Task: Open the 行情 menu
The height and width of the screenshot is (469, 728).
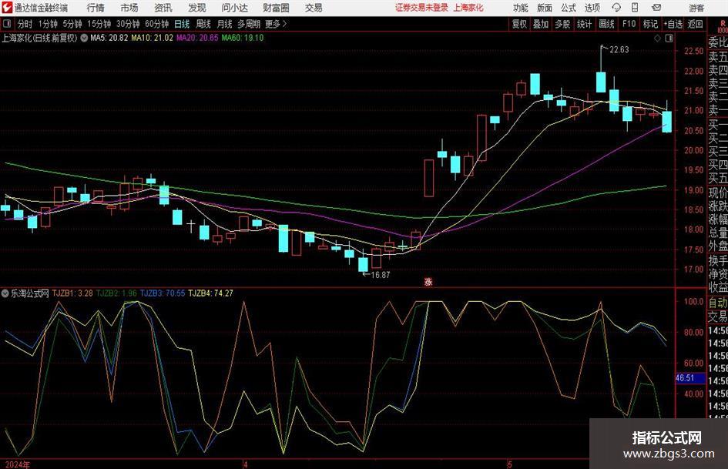Action: click(96, 8)
